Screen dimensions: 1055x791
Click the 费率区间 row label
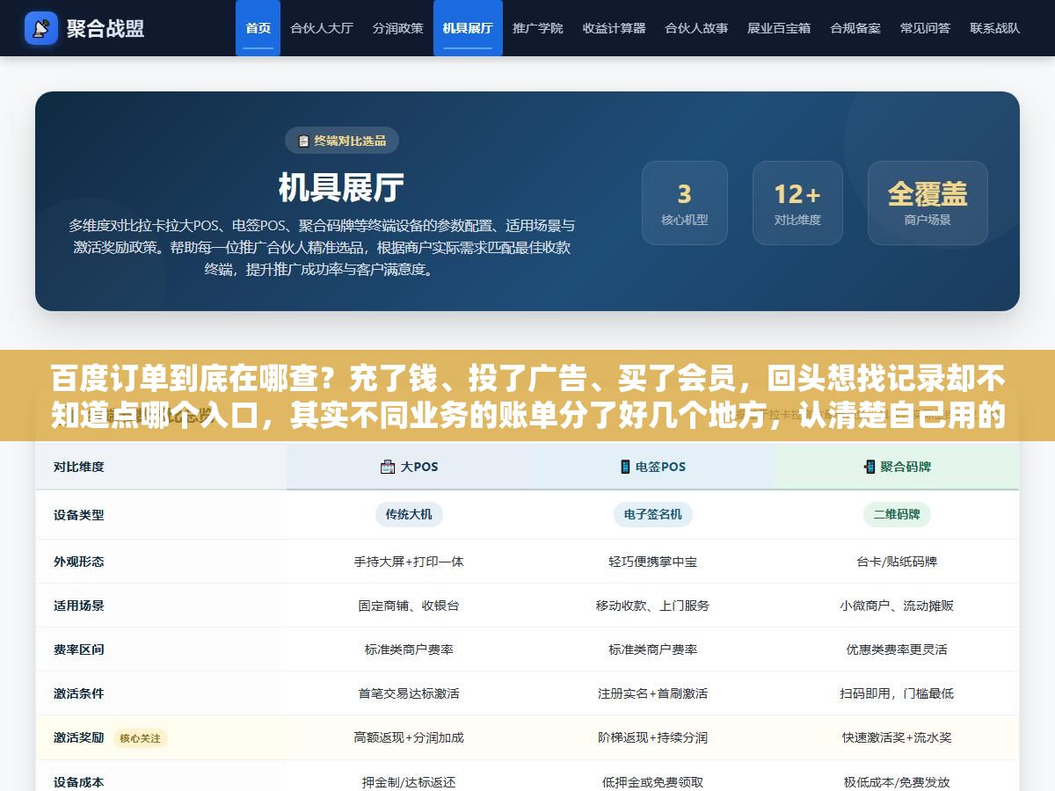click(x=78, y=649)
